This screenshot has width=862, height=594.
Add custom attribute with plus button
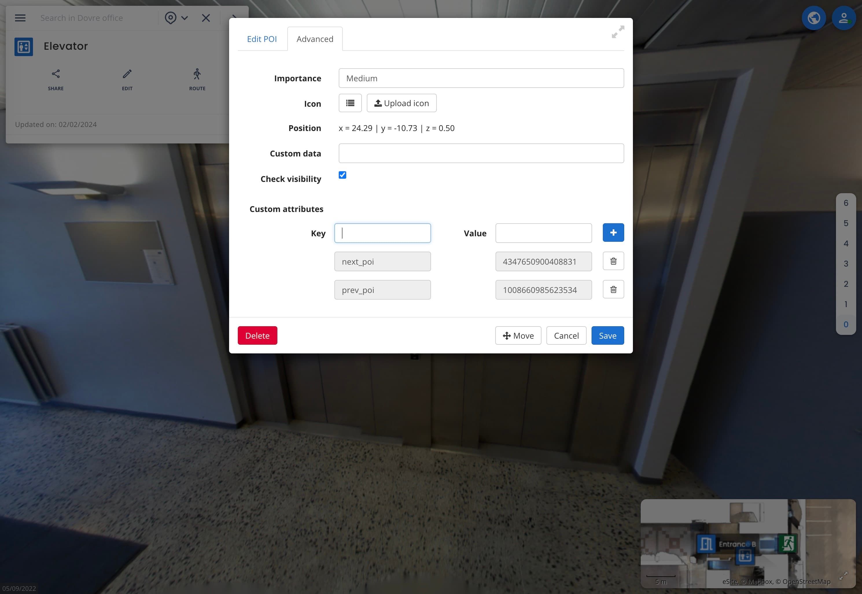(x=613, y=233)
